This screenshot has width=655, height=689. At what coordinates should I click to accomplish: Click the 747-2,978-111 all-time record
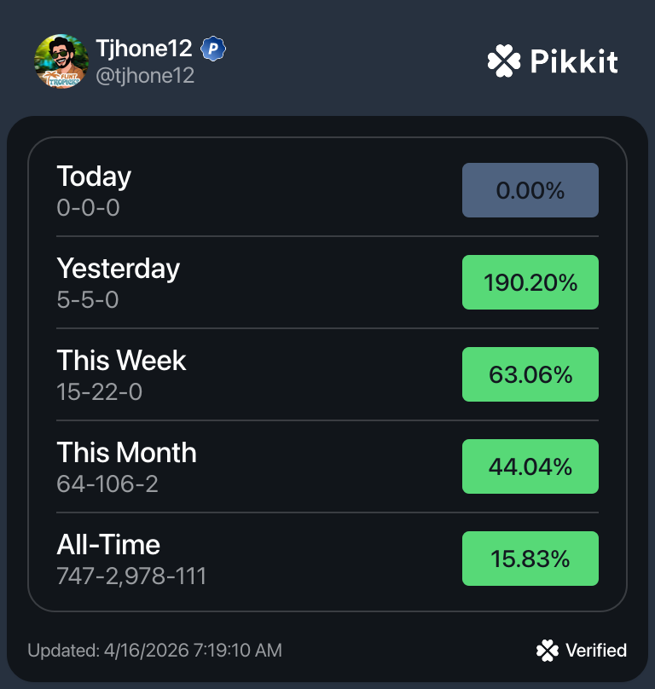point(131,576)
